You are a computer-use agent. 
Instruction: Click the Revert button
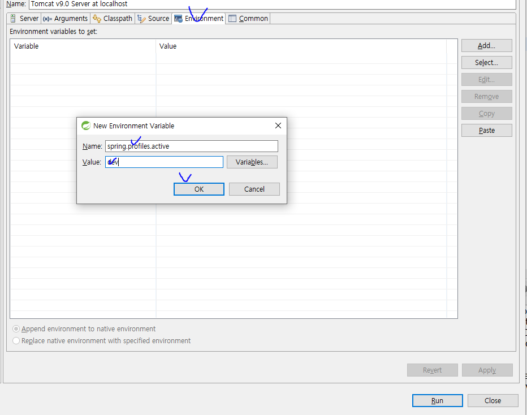click(x=432, y=370)
